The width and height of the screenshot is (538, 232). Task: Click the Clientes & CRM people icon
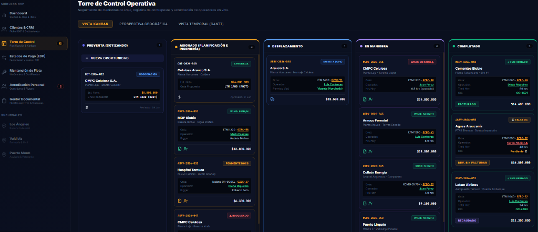4,29
